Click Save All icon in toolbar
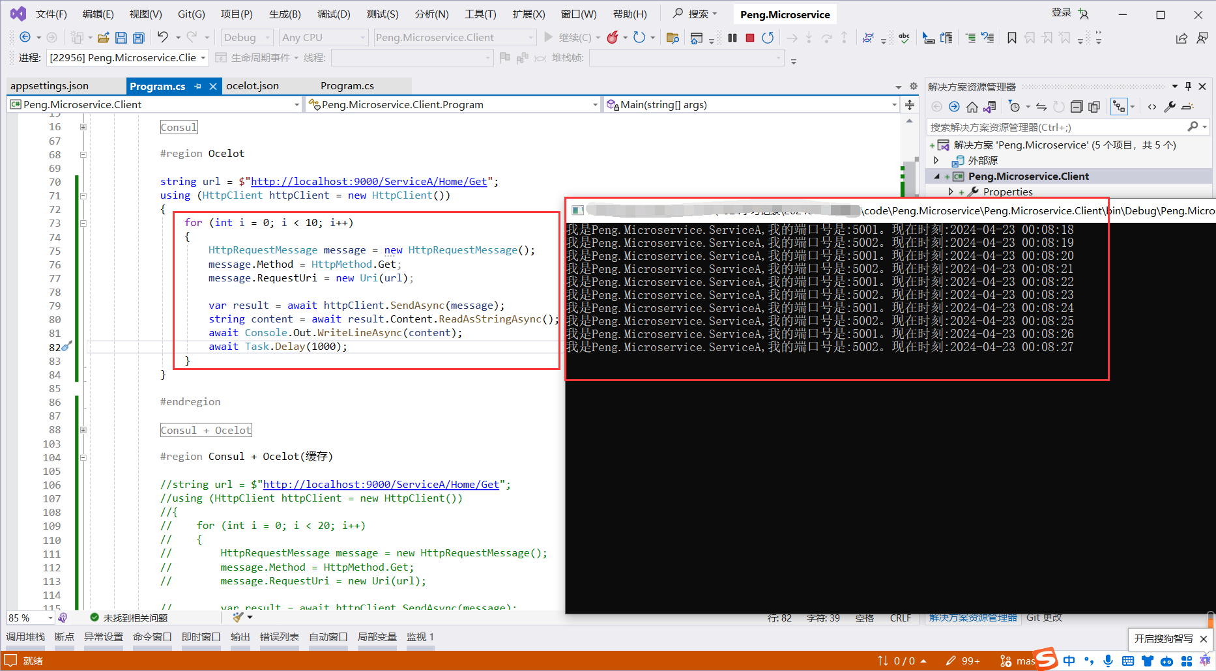Screen dimensions: 1216x671 coord(138,38)
